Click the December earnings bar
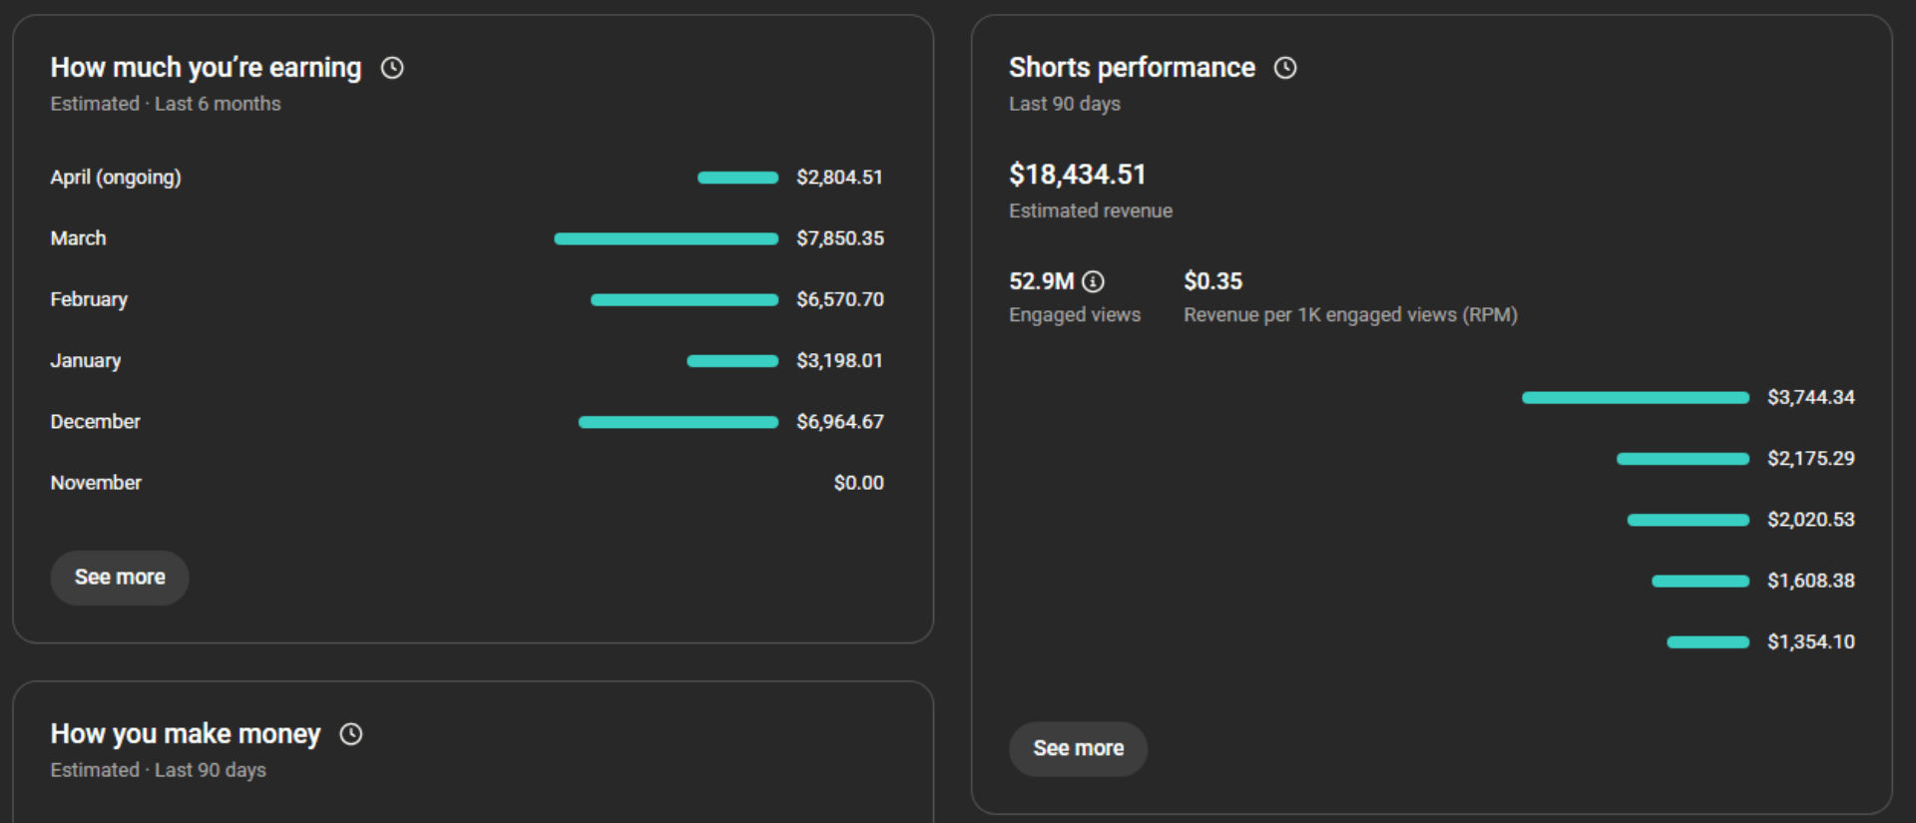Screen dimensions: 1916x823 coord(678,422)
